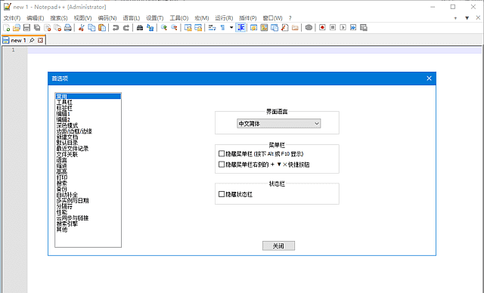Close the new 1 tab with red X
Viewport: 484px width, 293px height.
coord(40,40)
